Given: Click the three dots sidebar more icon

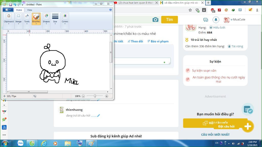Looking at the screenshot, I should (4, 135).
